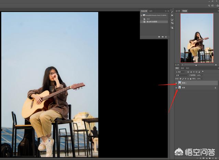
Task: Delete current history state trash icon
Action: click(166, 37)
